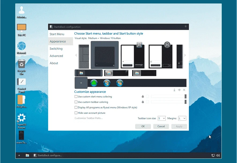The height and width of the screenshot is (163, 237).
Task: Choose the orange Windows flag Start orb
Action: [120, 83]
